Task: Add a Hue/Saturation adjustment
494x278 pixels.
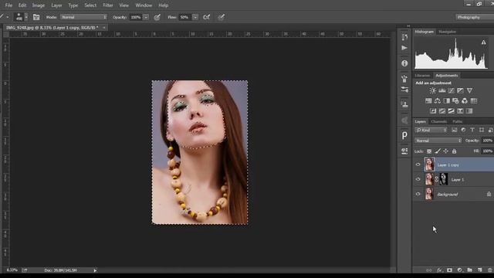Action: point(428,101)
